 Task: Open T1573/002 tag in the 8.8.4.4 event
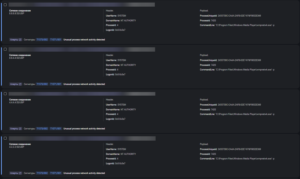click(x=42, y=84)
